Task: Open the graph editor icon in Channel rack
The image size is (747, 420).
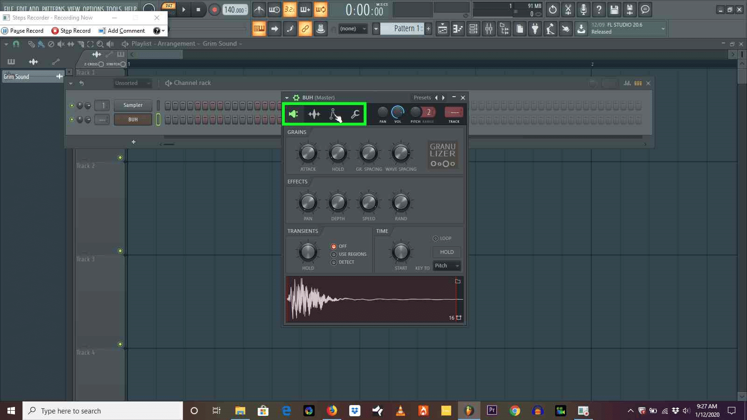Action: (627, 83)
